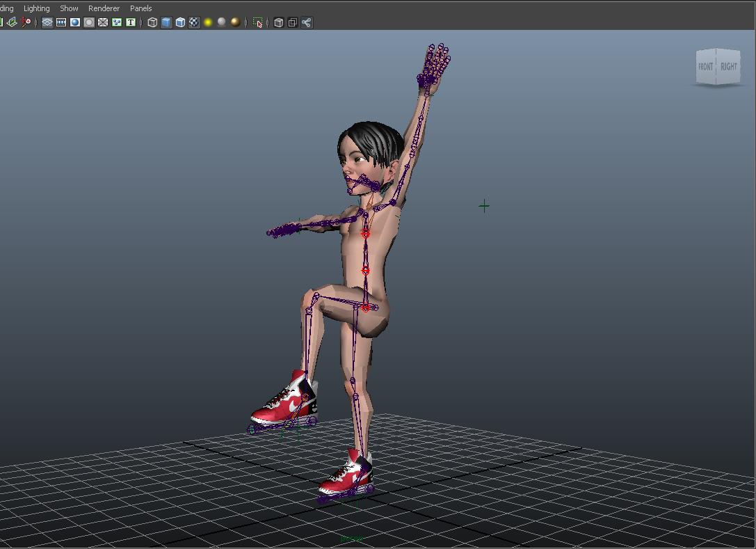Screen dimensions: 756x549
Task: Open the Show menu
Action: pos(69,8)
